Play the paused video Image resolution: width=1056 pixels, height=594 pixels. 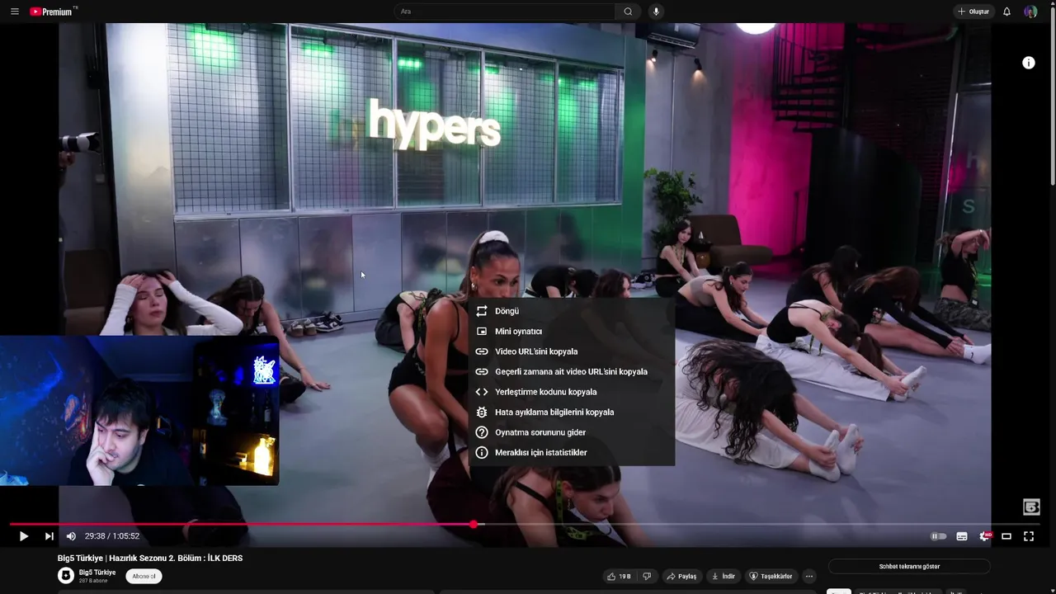(x=23, y=536)
